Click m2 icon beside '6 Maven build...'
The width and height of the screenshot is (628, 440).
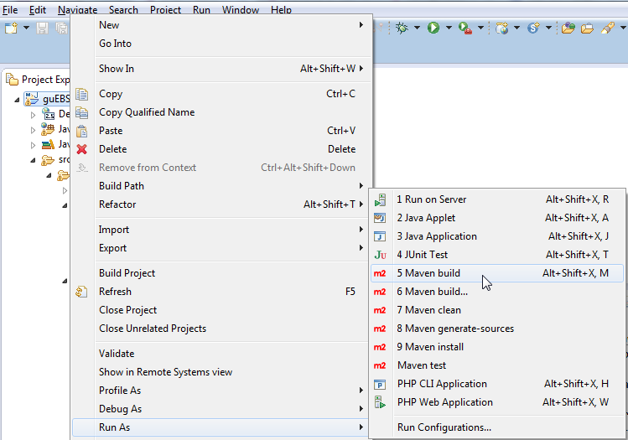[380, 292]
